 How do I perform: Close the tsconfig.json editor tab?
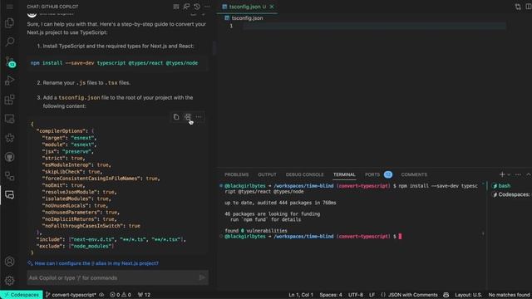272,7
